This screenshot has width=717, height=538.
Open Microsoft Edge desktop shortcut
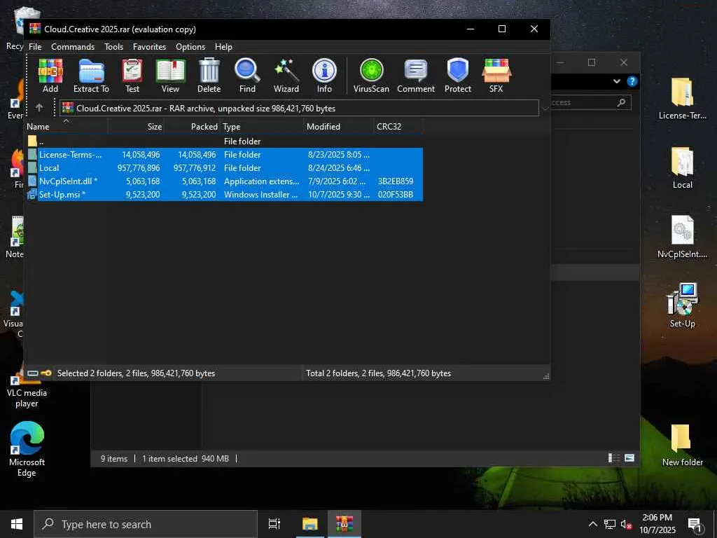click(x=27, y=449)
